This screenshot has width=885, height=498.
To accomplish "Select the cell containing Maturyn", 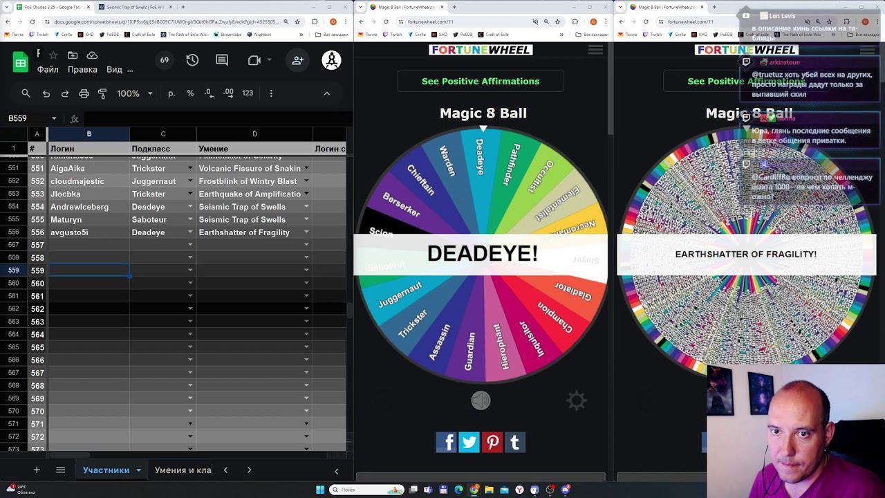I will 88,219.
